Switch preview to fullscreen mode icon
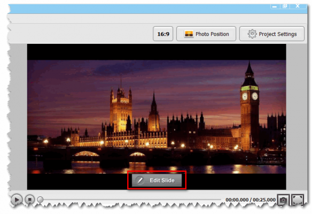312x214 pixels. pyautogui.click(x=298, y=200)
